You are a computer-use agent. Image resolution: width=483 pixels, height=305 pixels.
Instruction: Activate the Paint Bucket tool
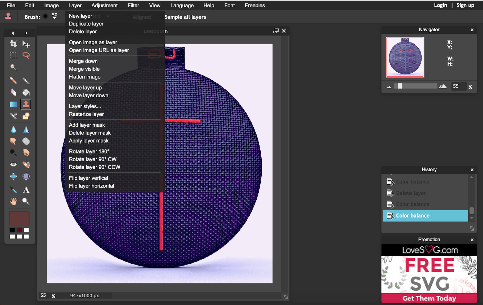point(26,92)
